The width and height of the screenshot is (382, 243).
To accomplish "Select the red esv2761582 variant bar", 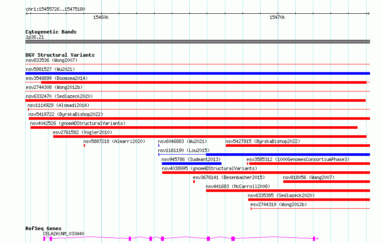I will coord(210,137).
